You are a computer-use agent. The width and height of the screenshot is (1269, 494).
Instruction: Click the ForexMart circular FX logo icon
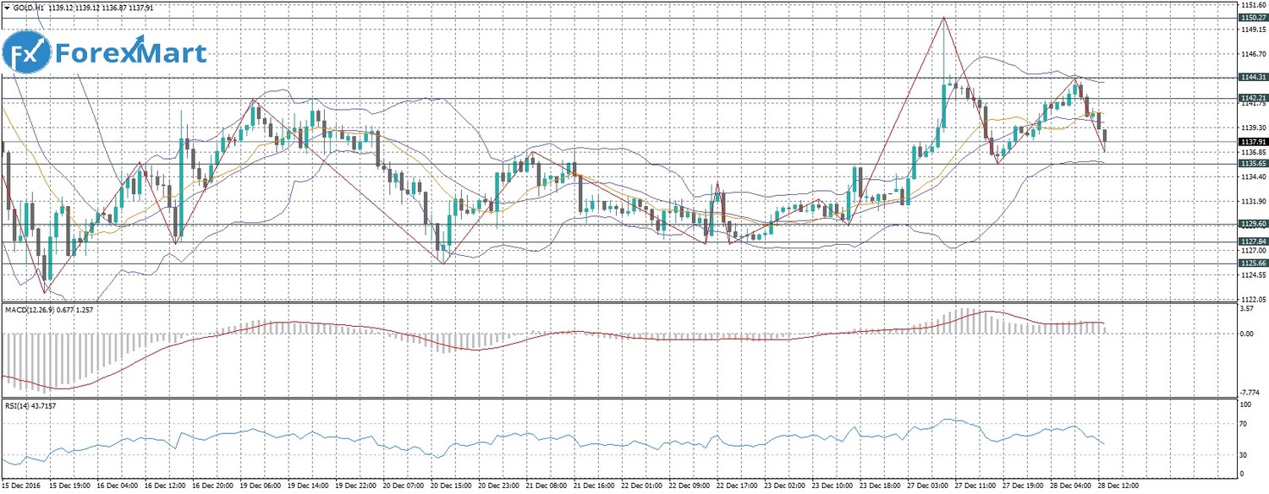28,54
